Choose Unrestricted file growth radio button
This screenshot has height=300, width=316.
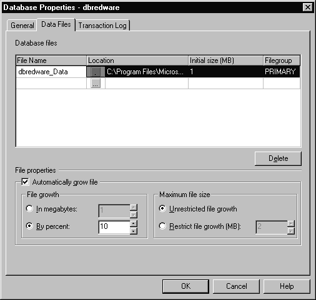pos(162,208)
